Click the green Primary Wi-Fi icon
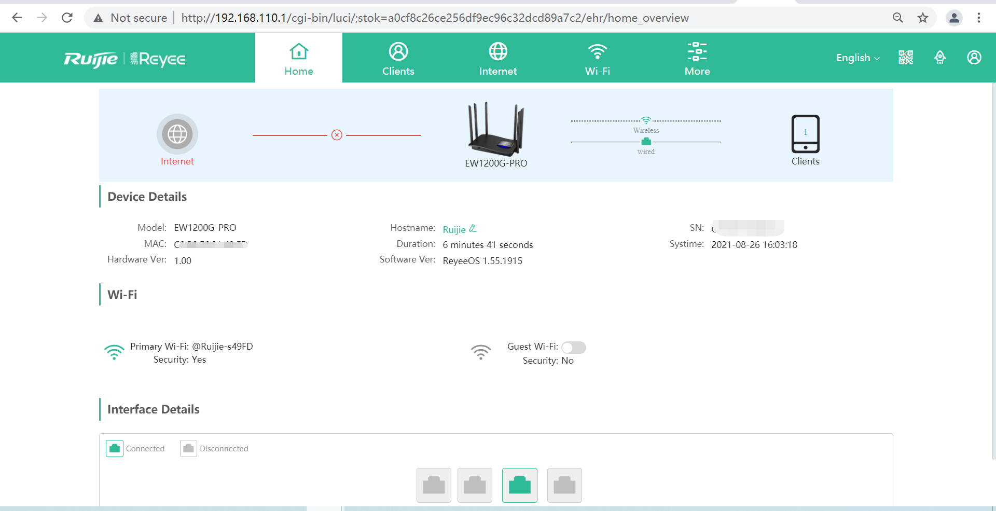 pyautogui.click(x=114, y=352)
